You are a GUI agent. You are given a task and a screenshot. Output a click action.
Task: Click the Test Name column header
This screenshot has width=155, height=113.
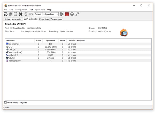(x=20, y=41)
